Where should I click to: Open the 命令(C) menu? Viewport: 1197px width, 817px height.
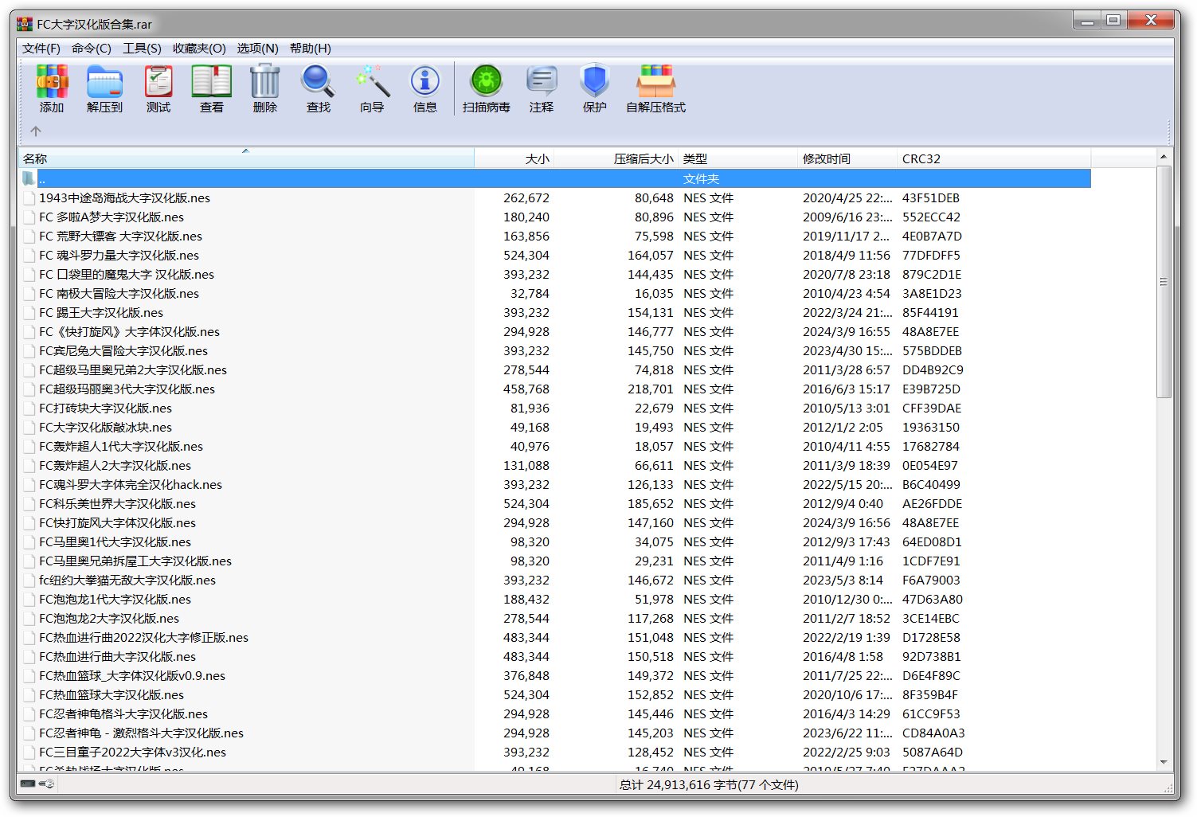point(92,49)
